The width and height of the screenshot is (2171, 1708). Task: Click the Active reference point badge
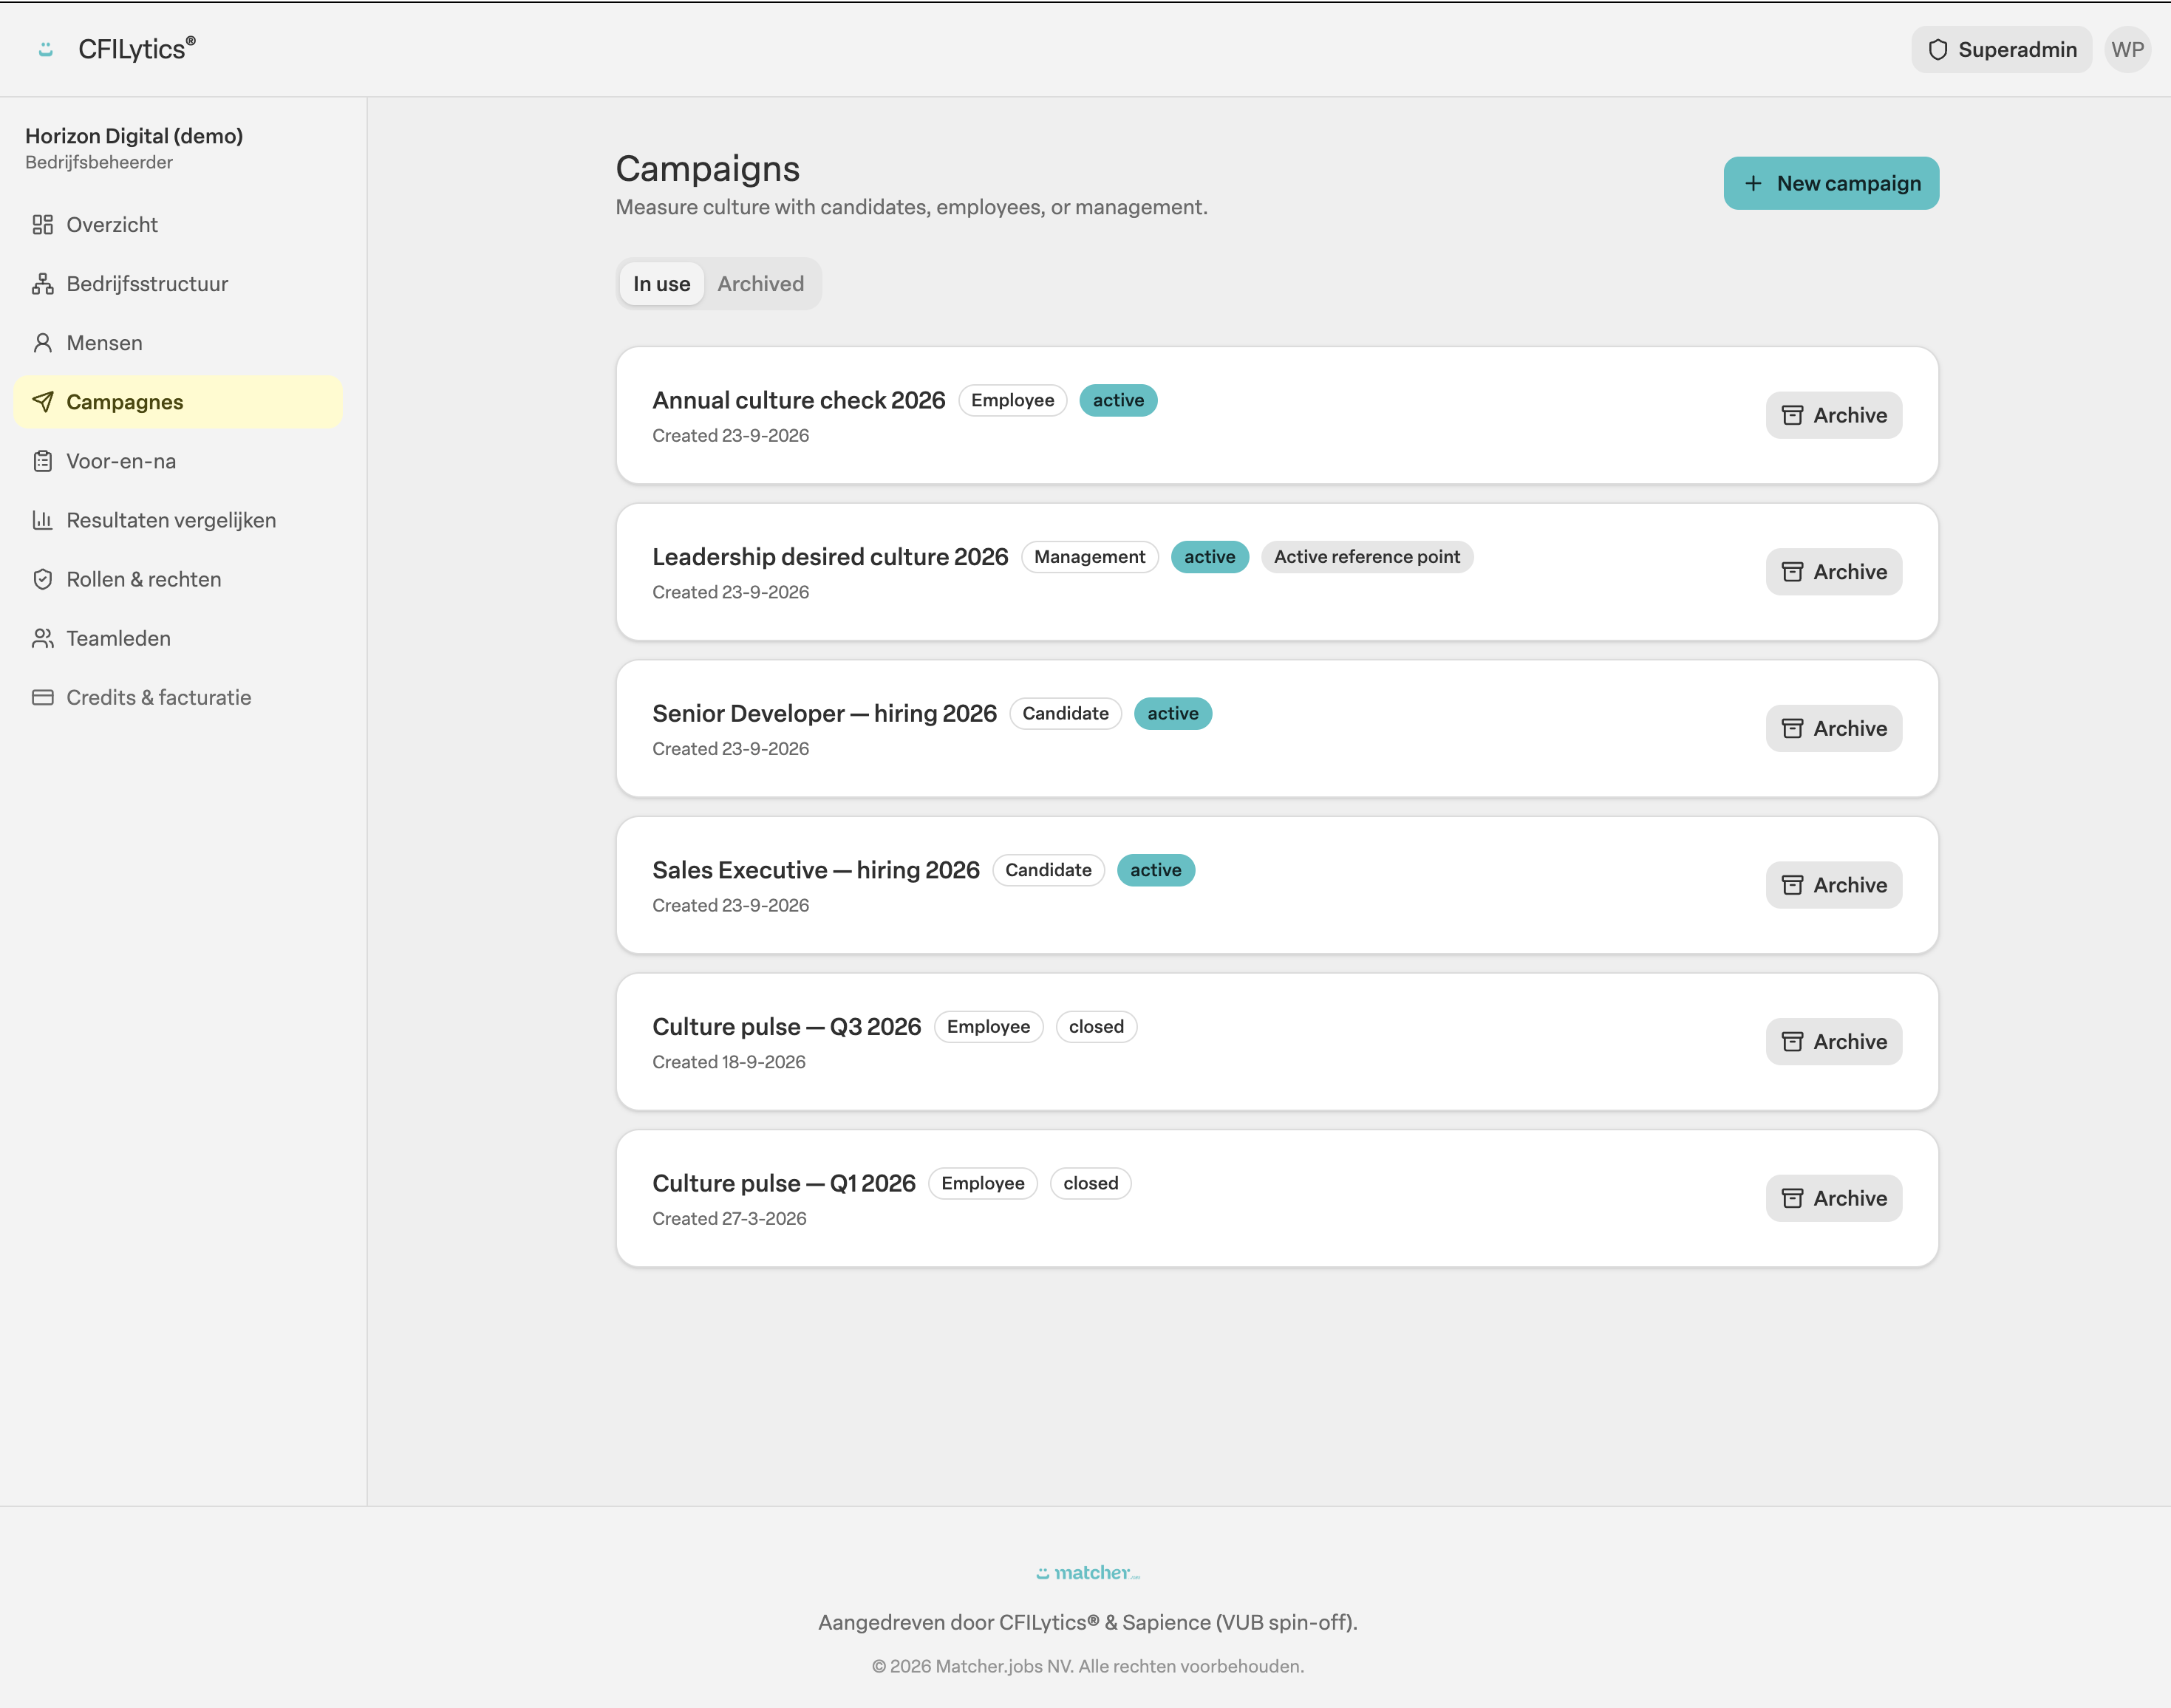pos(1367,557)
